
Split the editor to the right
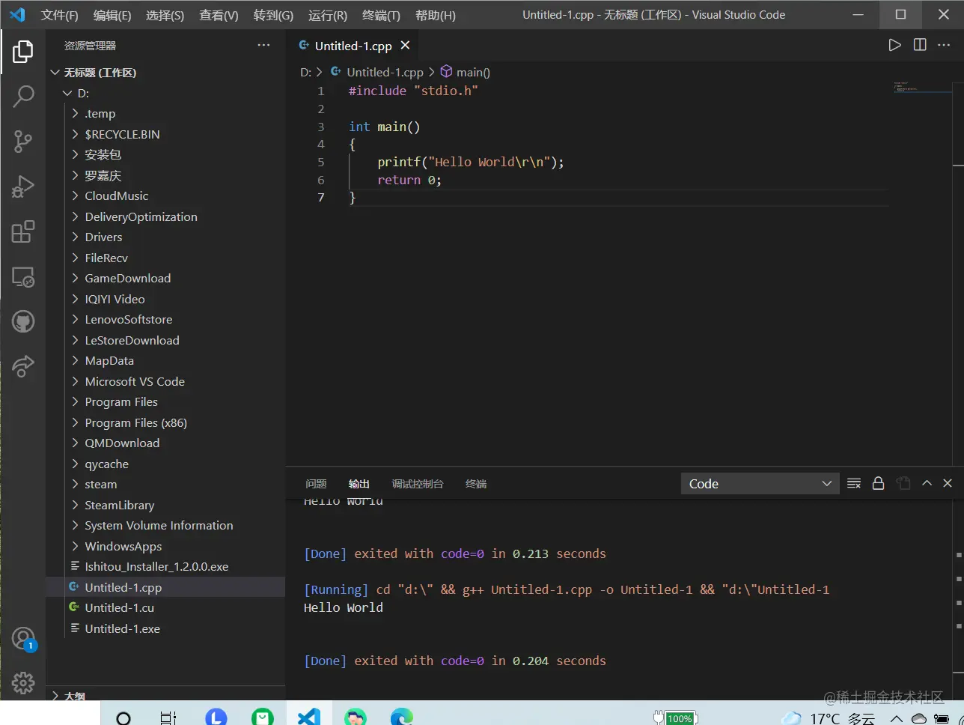920,45
